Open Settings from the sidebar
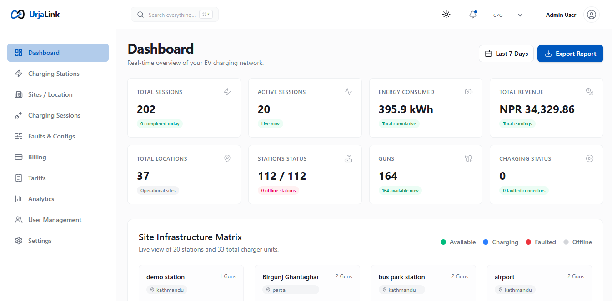 tap(58, 241)
